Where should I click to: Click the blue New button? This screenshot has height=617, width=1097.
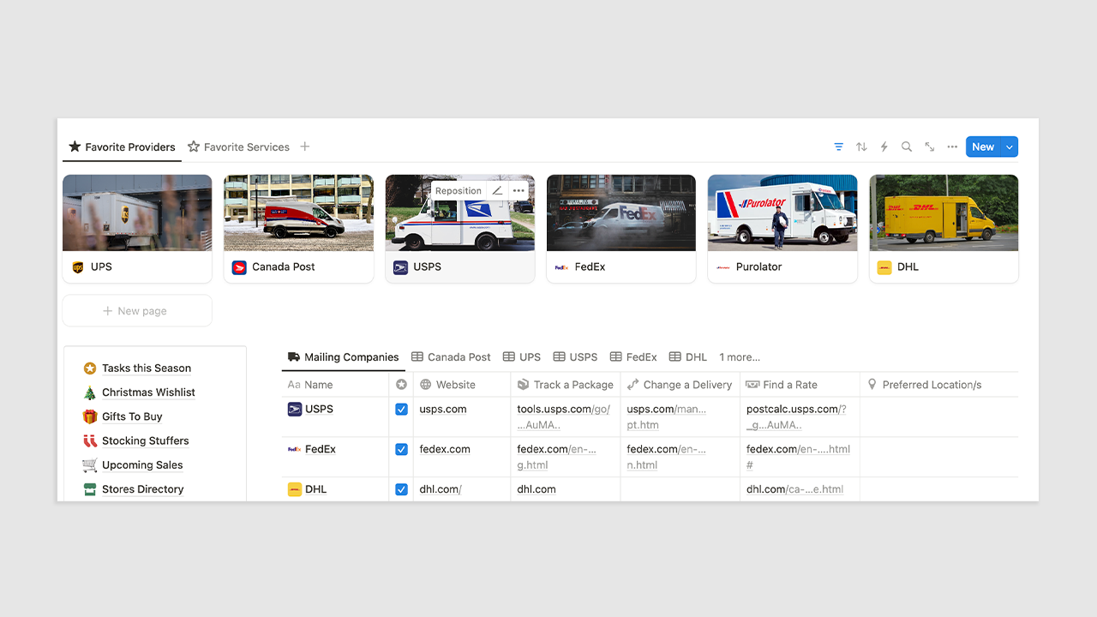click(x=983, y=147)
